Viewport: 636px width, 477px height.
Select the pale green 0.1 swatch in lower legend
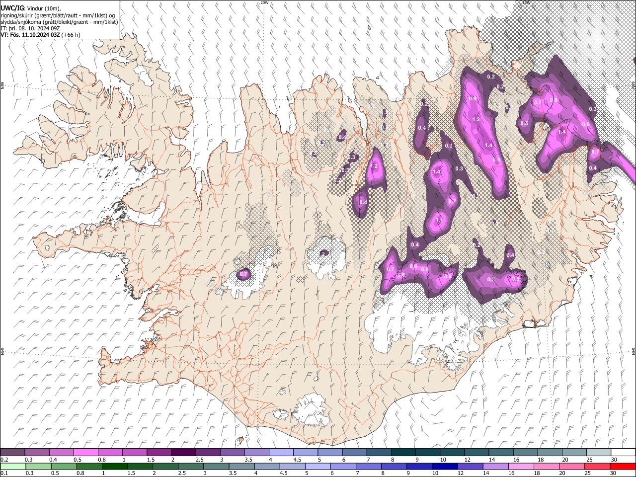[x=12, y=466]
